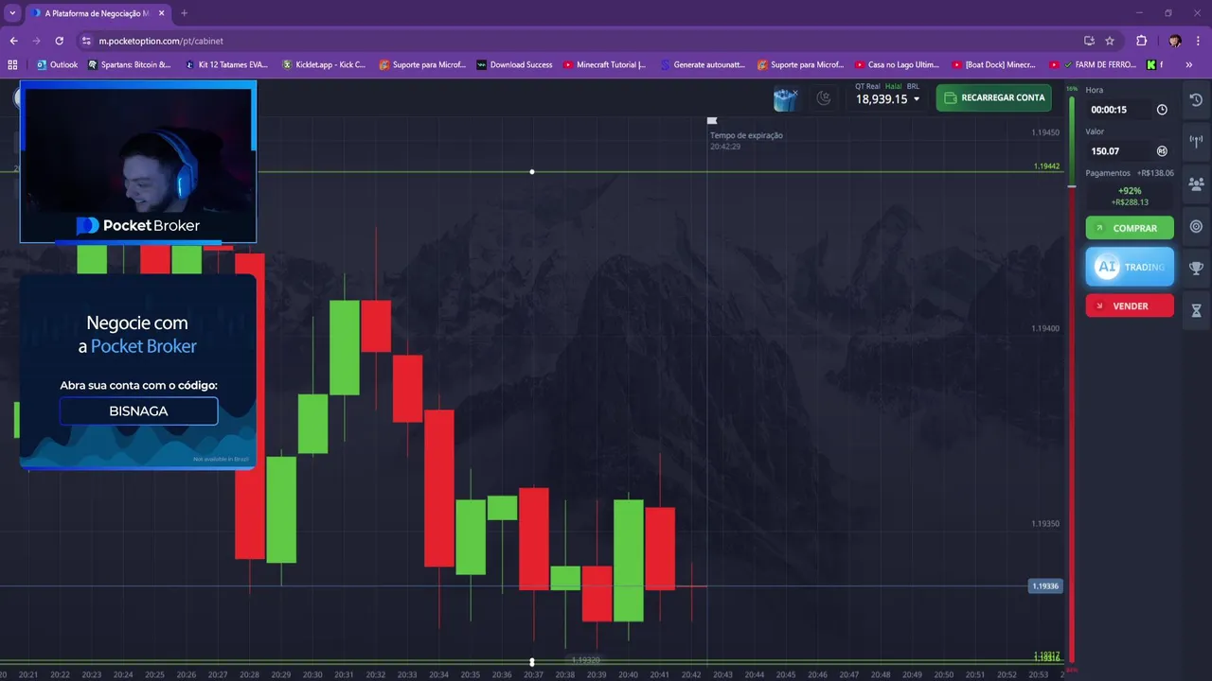1212x681 pixels.
Task: Open a new tab with plus button
Action: [184, 13]
